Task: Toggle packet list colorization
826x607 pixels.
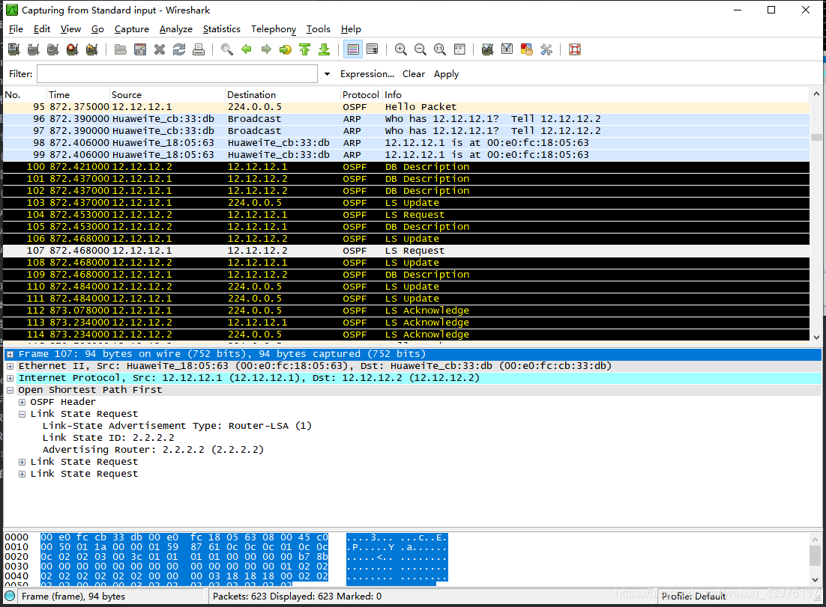Action: click(353, 49)
